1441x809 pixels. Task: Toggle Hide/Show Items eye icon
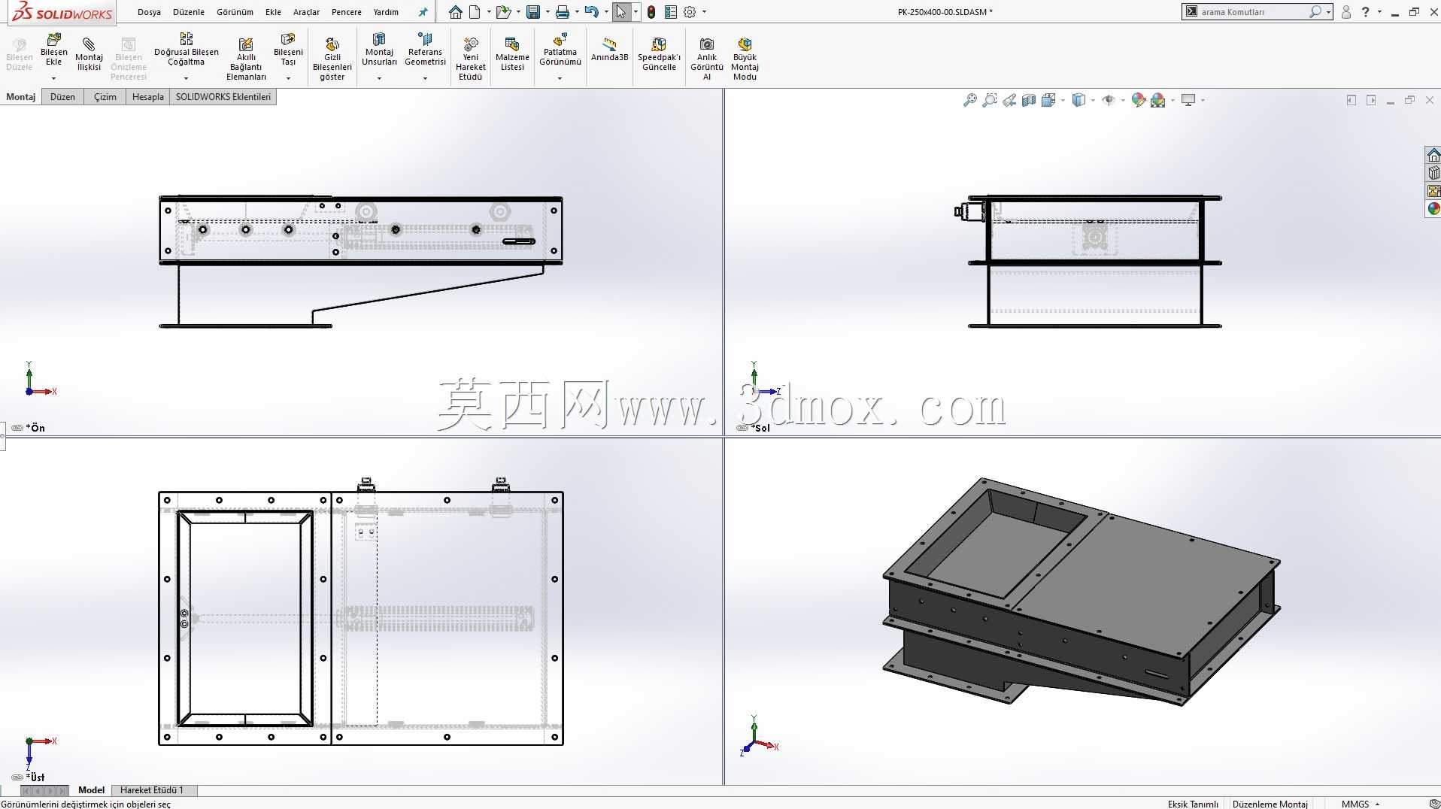(x=1109, y=100)
